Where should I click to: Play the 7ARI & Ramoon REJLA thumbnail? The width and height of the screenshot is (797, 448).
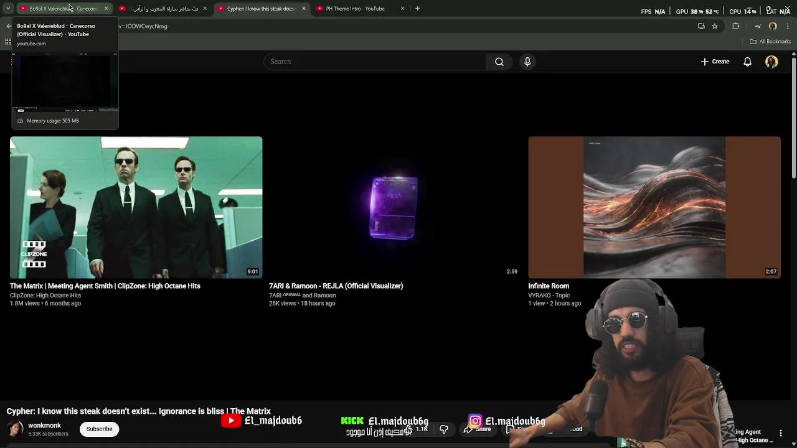[395, 207]
